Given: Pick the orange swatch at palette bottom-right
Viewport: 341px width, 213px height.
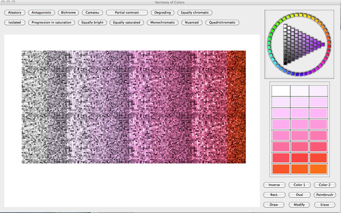Looking at the screenshot, I should tap(318, 169).
